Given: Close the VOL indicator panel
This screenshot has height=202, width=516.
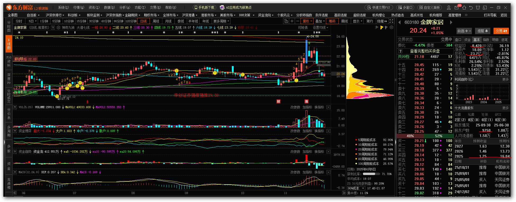Looking at the screenshot, I should click(x=328, y=107).
